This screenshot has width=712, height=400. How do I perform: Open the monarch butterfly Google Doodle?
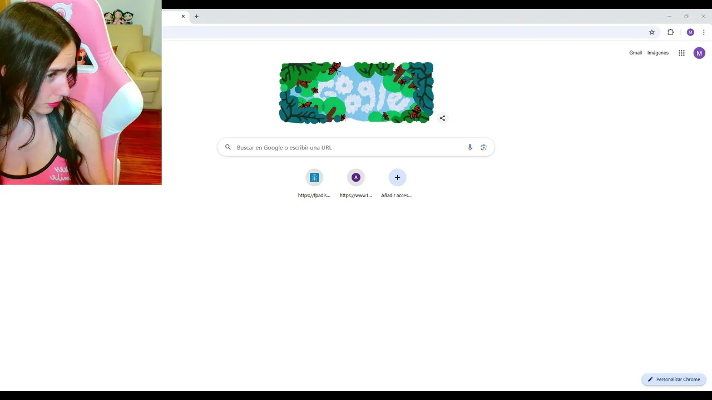click(356, 92)
